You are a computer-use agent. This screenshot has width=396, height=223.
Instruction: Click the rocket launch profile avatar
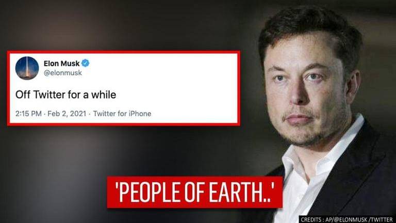(27, 68)
